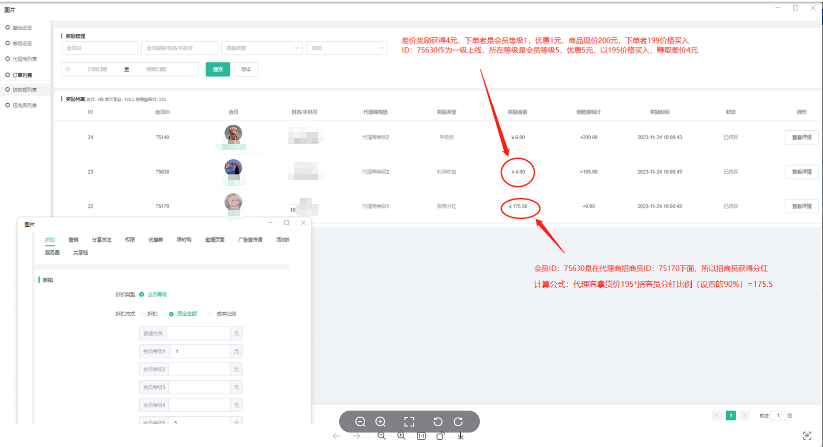Click the 1:1 actual size icon
Viewport: 823px width, 447px height.
(x=421, y=436)
